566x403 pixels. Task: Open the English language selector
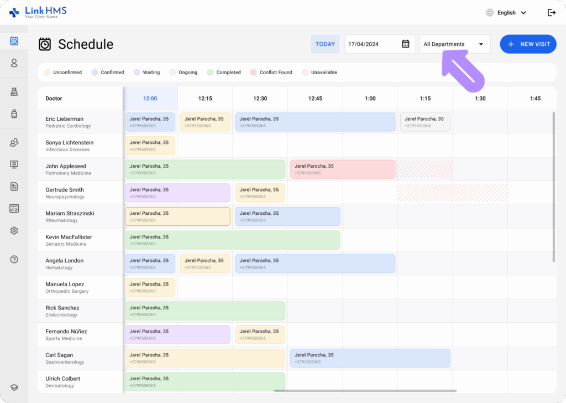(506, 13)
